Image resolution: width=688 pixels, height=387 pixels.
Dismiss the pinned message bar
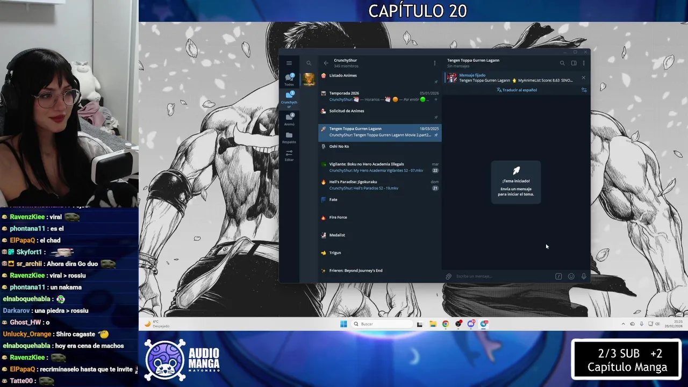pos(583,77)
